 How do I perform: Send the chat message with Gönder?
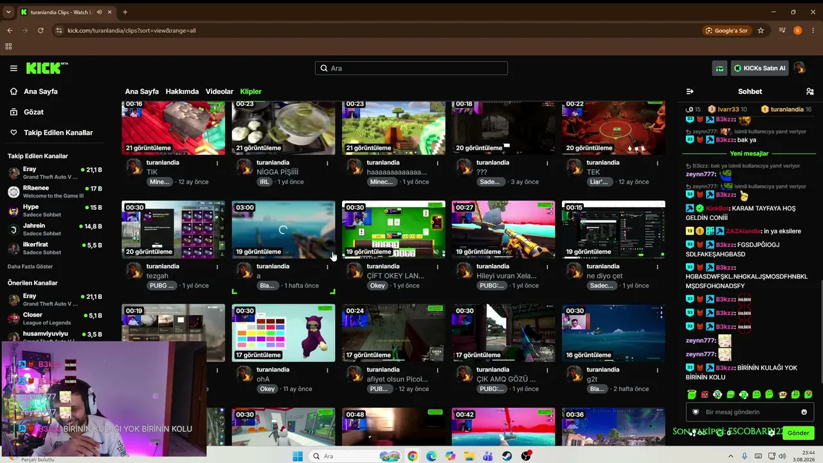tap(798, 433)
